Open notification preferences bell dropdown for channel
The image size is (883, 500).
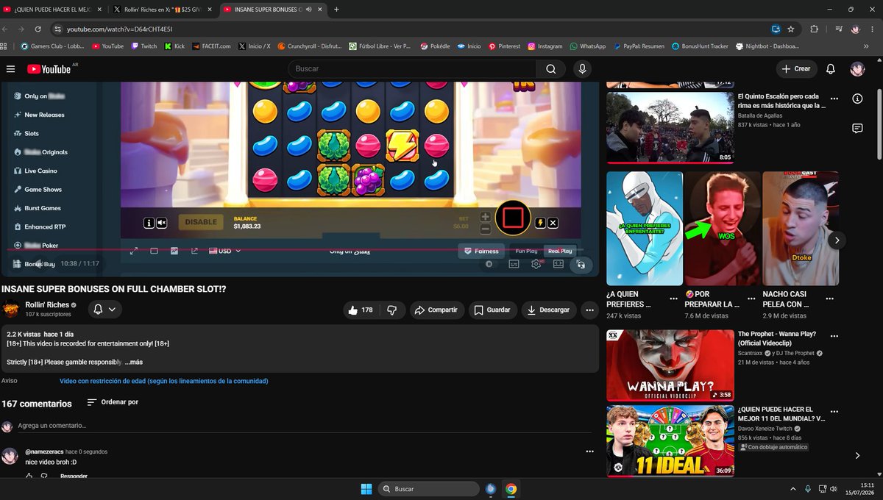pyautogui.click(x=105, y=310)
